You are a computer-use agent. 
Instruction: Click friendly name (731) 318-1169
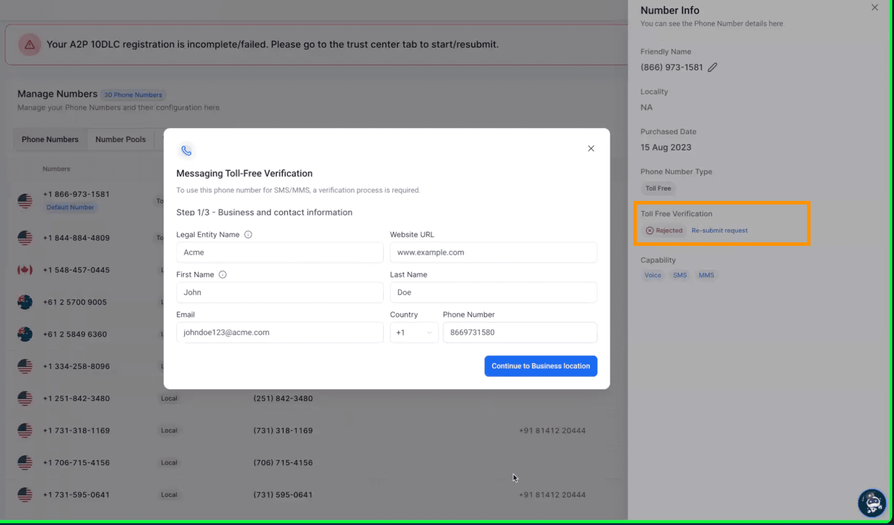pos(283,431)
